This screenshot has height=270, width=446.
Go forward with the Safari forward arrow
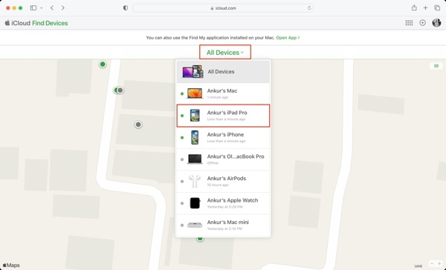click(63, 8)
